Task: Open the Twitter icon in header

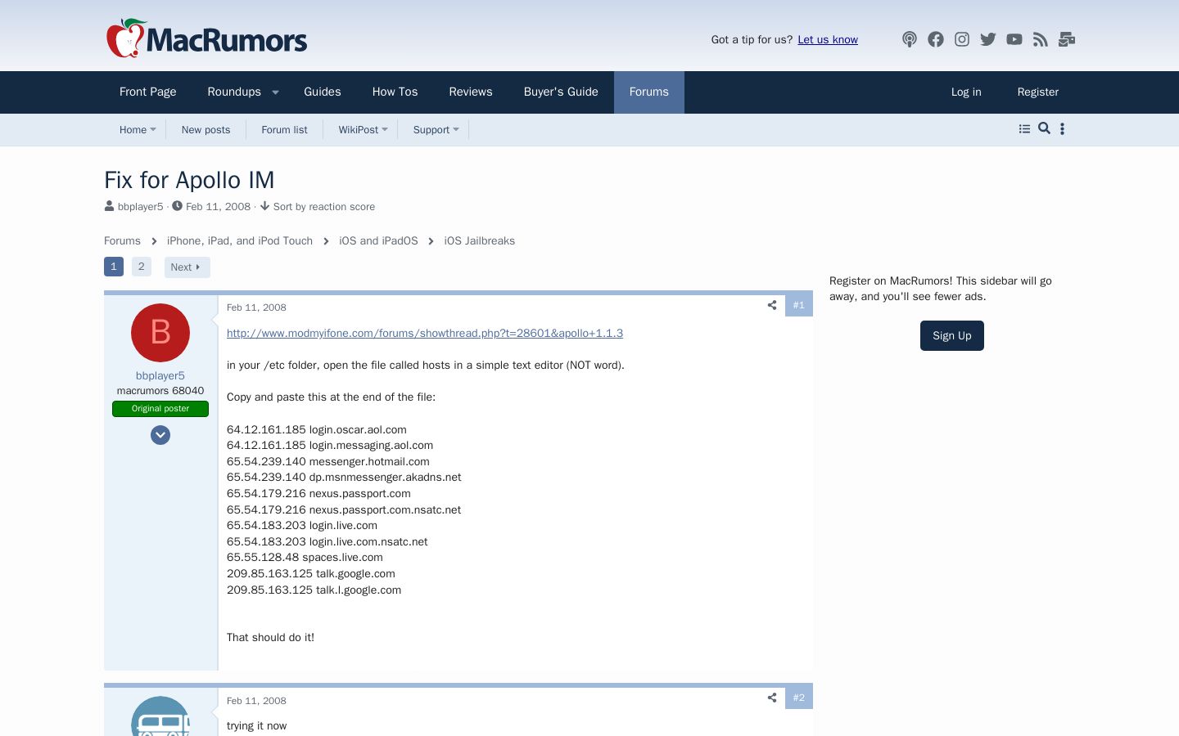Action: (988, 39)
